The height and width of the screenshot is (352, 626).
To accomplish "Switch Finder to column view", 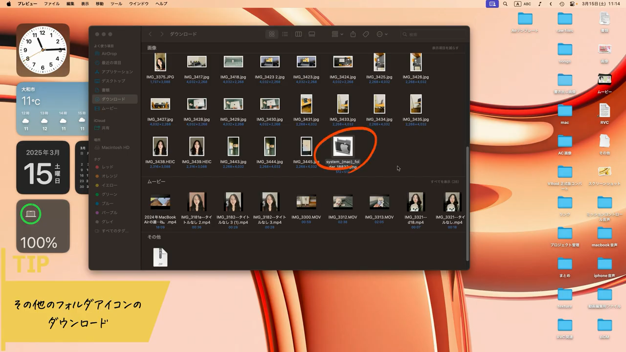I will point(298,34).
